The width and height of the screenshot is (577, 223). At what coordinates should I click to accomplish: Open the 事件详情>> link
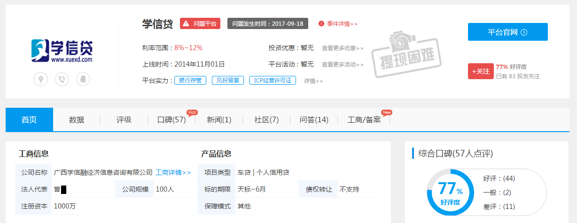(343, 23)
